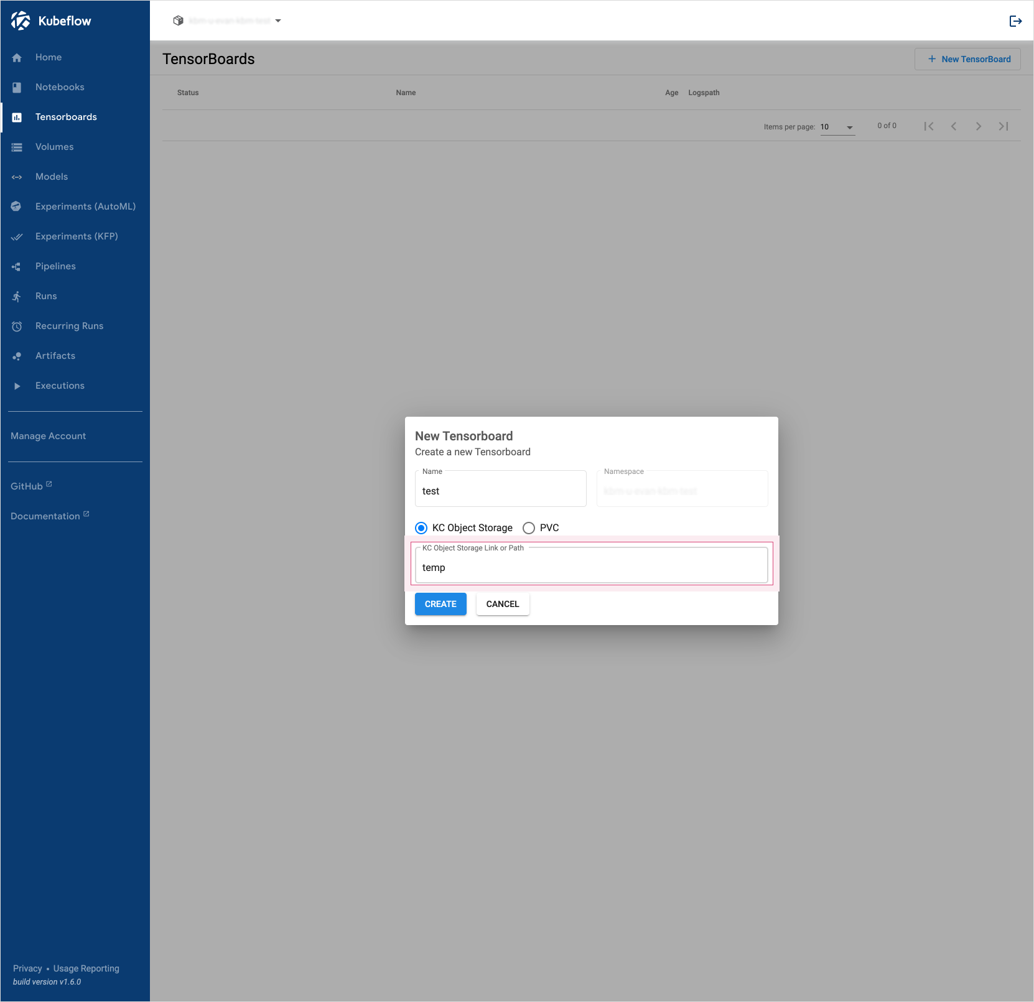Go to the previous page of results

point(954,126)
